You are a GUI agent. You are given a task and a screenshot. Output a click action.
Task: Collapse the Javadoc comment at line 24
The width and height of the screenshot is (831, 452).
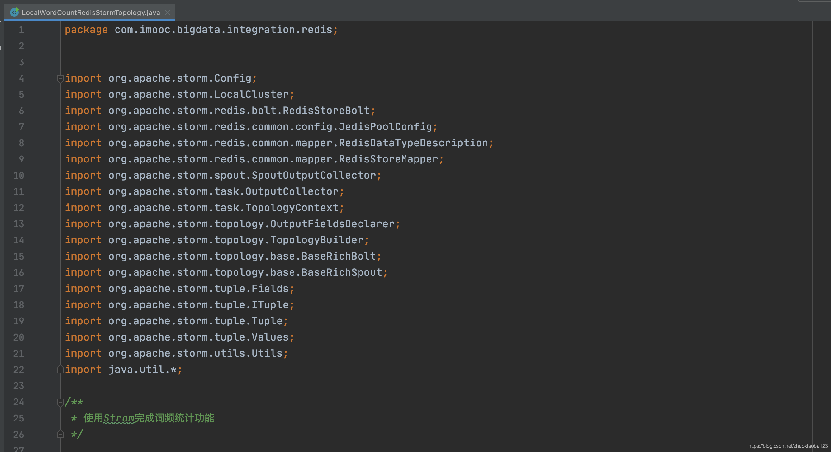pyautogui.click(x=60, y=402)
